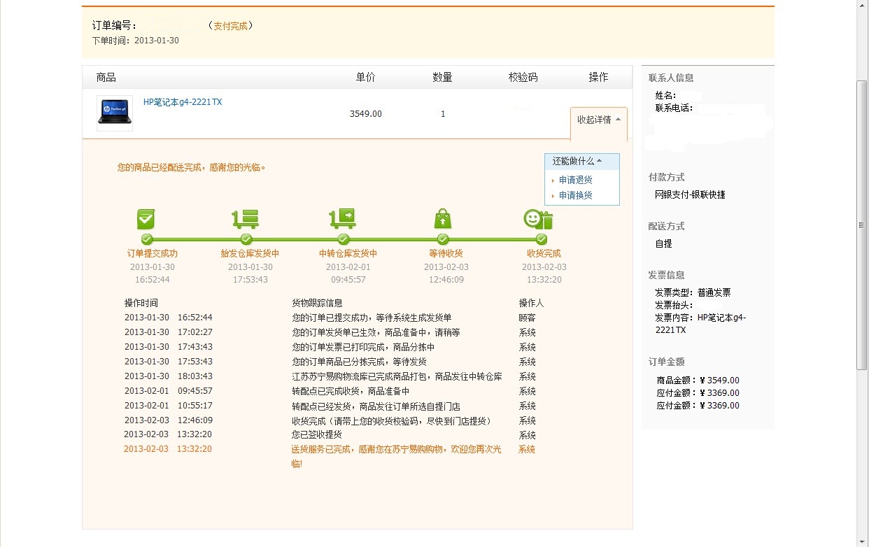
Task: Click log entry 您已签收提货
Action: 317,434
